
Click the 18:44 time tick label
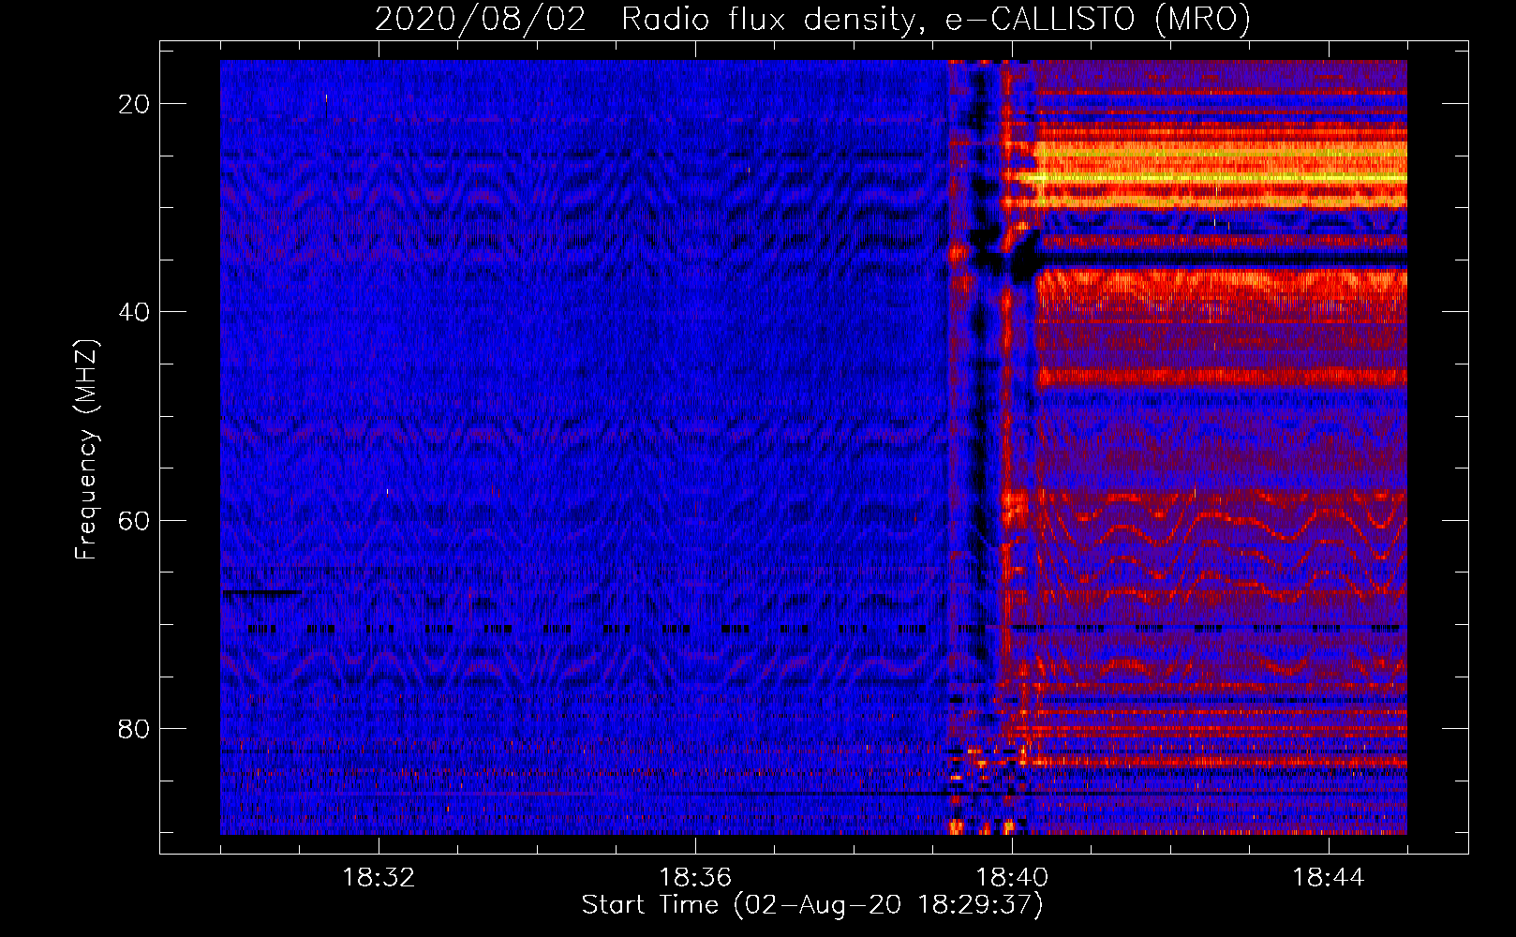click(x=1329, y=878)
